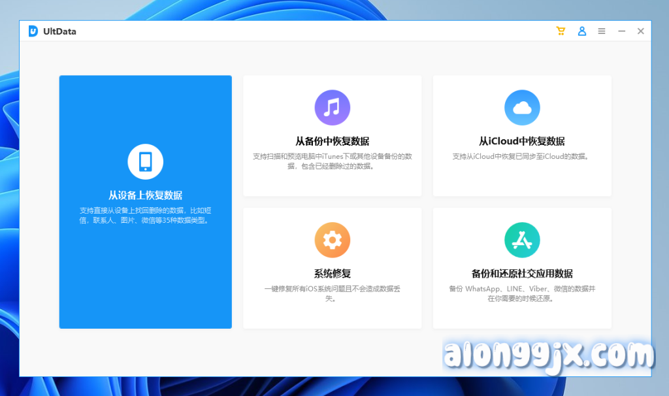This screenshot has height=396, width=669.
Task: Click the iOS system repair description text
Action: [x=332, y=293]
